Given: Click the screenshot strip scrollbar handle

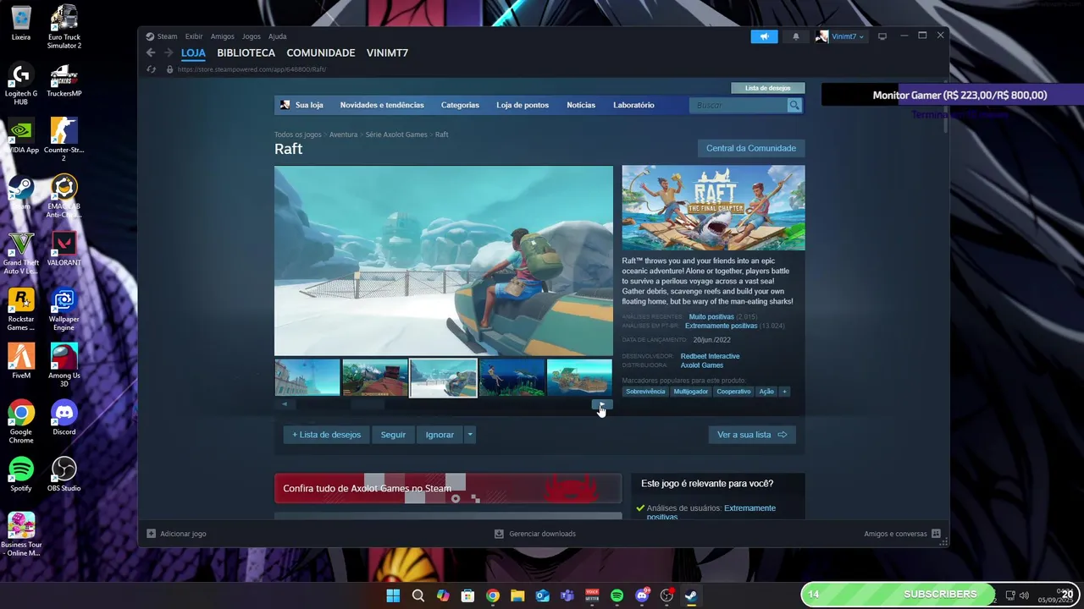Looking at the screenshot, I should coord(368,404).
